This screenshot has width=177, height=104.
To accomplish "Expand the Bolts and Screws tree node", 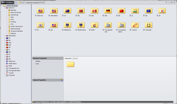I will click(7, 12).
